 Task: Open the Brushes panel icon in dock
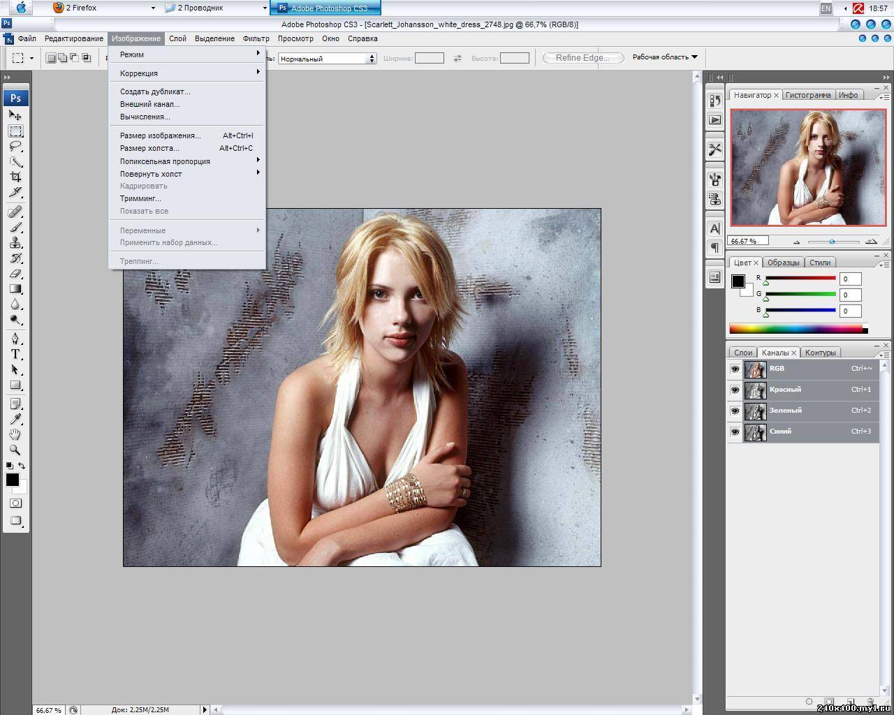(x=715, y=179)
